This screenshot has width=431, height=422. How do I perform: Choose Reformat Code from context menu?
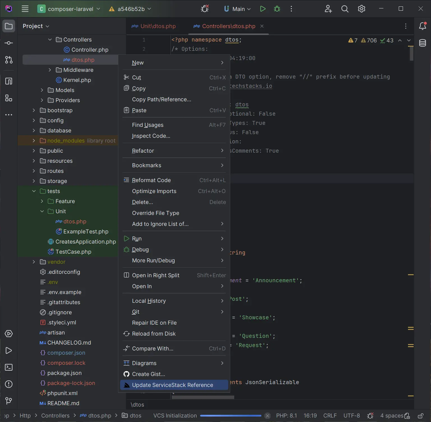click(174, 180)
